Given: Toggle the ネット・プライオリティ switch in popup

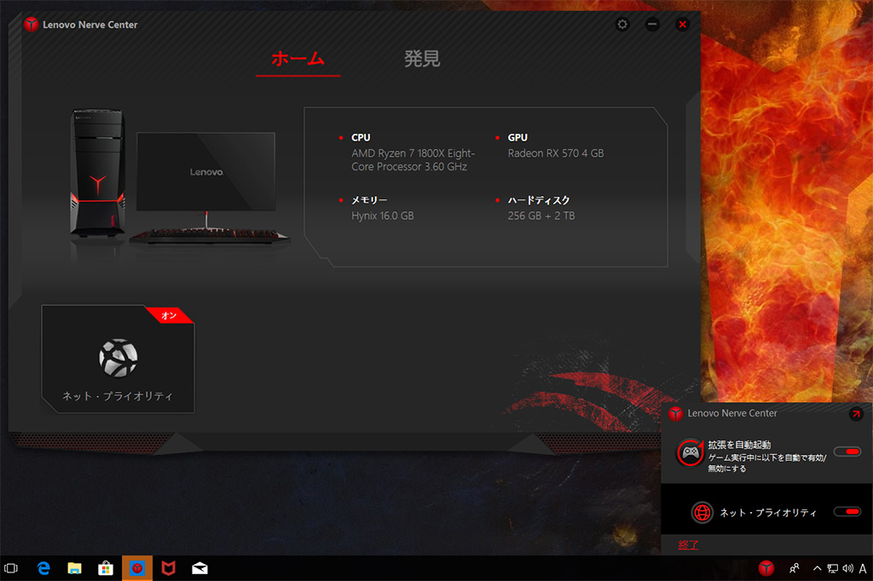Looking at the screenshot, I should tap(847, 511).
